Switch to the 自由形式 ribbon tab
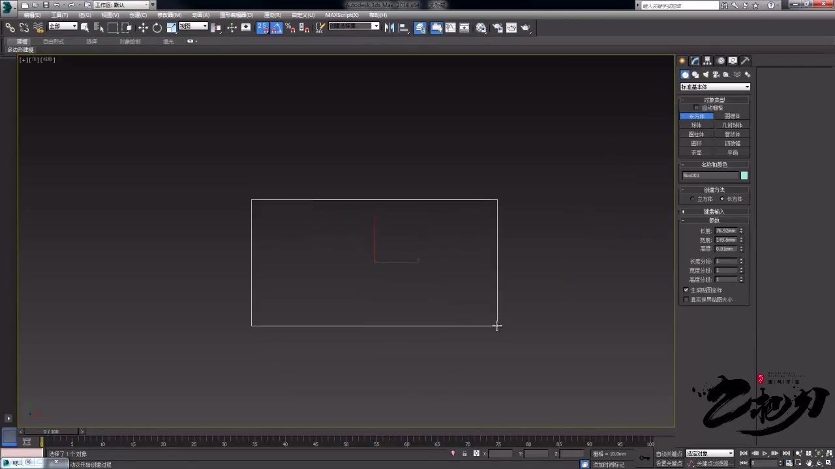The height and width of the screenshot is (469, 835). click(53, 41)
